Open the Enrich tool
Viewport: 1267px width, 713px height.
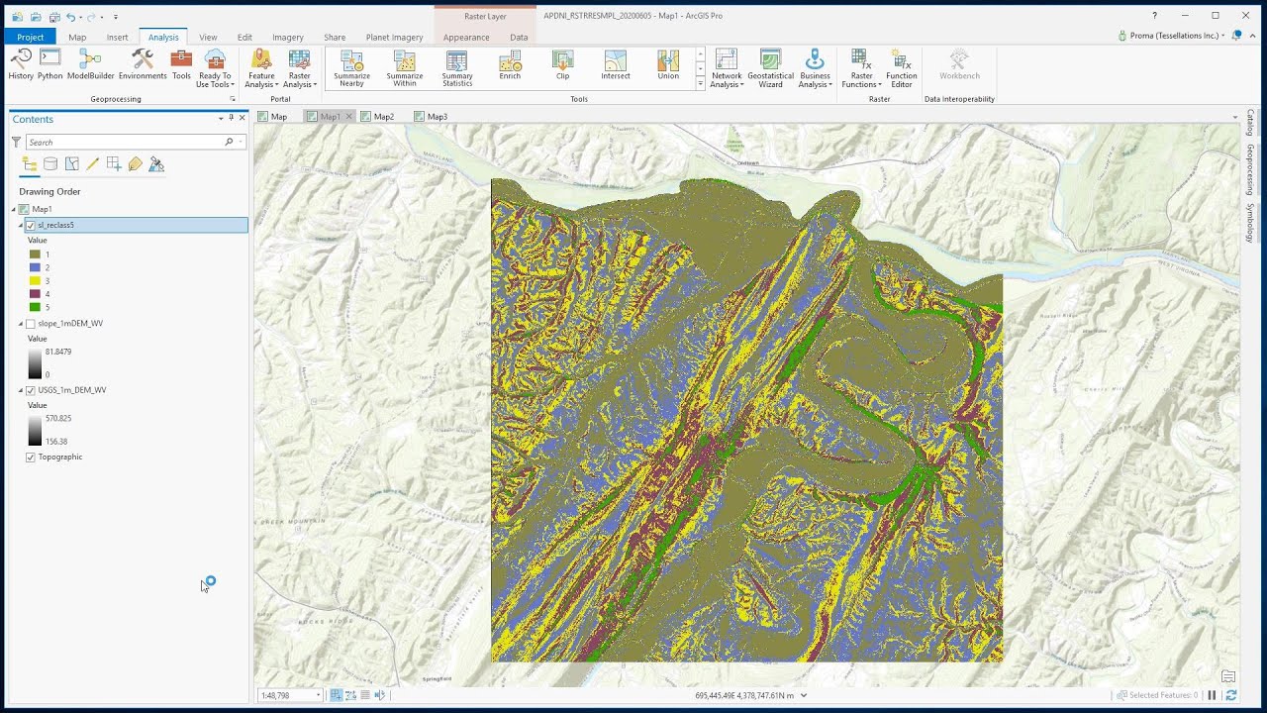(510, 64)
